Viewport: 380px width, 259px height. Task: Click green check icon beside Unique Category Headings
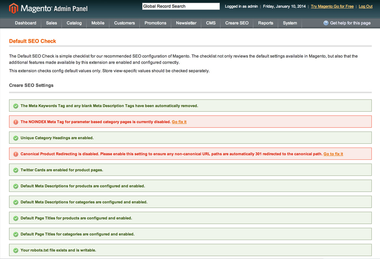pos(16,138)
